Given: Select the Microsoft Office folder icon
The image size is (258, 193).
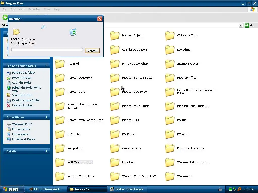Looking at the screenshot, I should coord(170,78).
